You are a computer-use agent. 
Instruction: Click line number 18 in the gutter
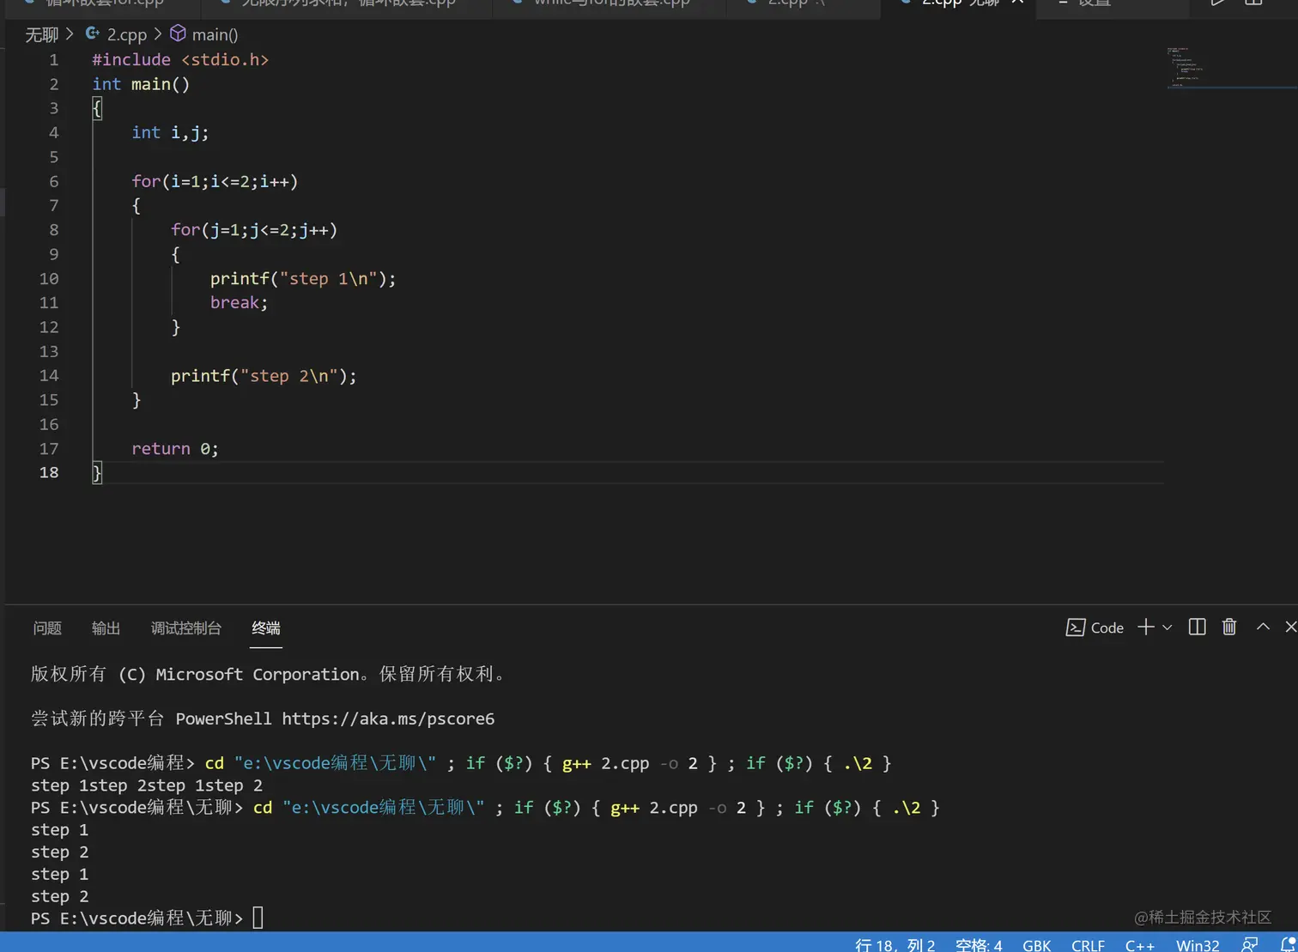49,472
